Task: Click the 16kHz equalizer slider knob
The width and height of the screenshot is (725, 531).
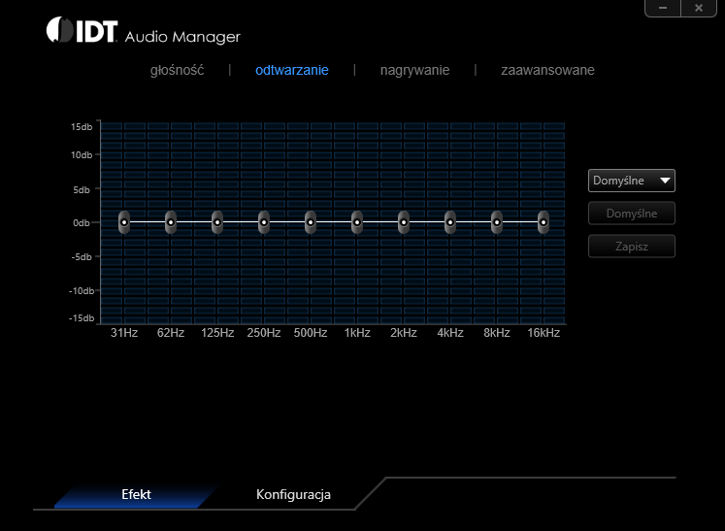Action: [544, 222]
